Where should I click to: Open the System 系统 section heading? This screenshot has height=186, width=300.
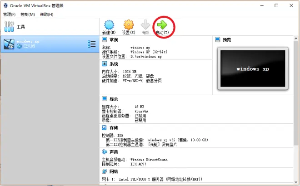click(114, 64)
